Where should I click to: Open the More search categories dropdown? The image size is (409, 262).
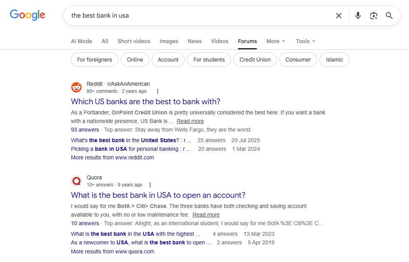[275, 41]
